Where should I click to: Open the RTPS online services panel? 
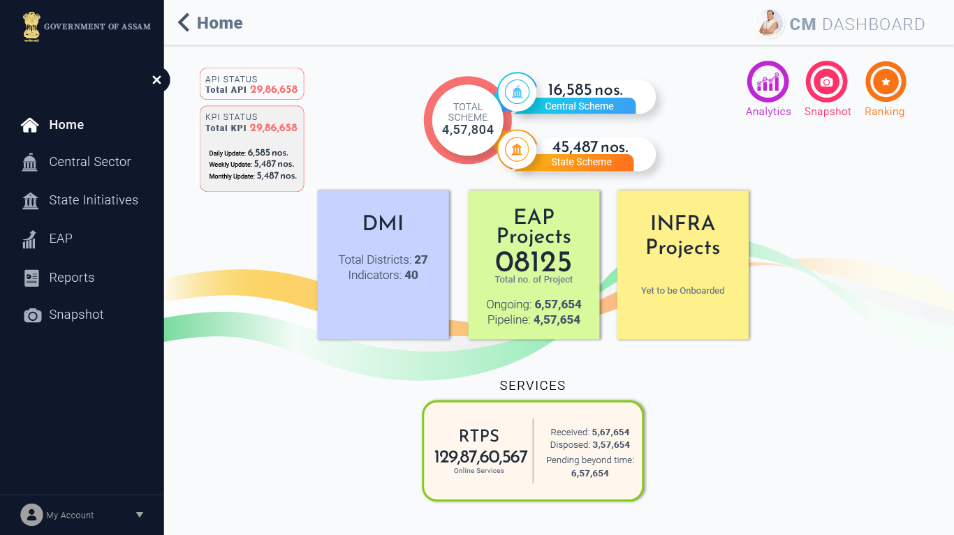click(x=532, y=451)
